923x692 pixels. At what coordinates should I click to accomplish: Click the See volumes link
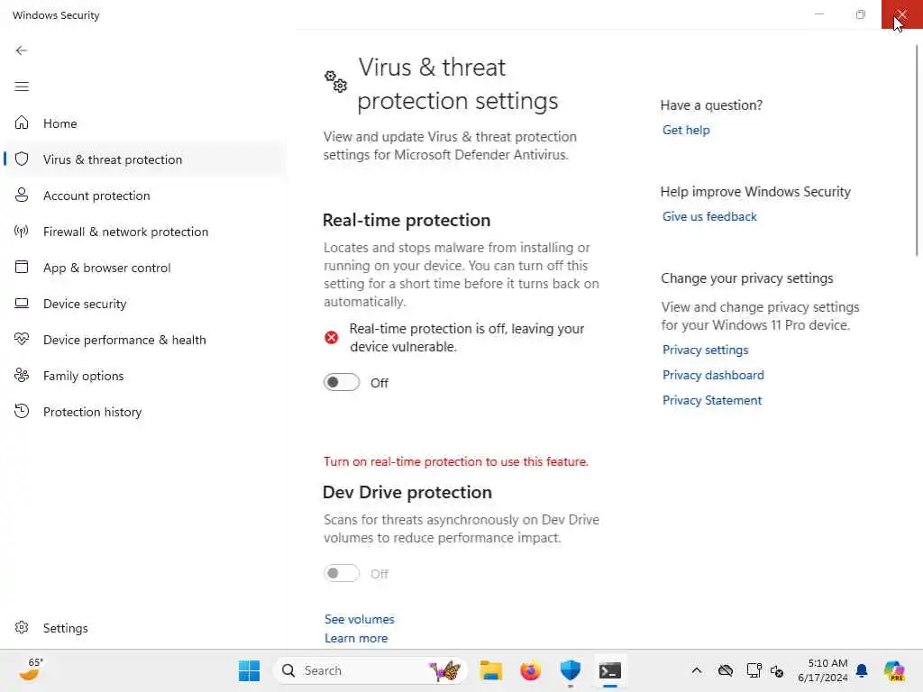click(360, 619)
